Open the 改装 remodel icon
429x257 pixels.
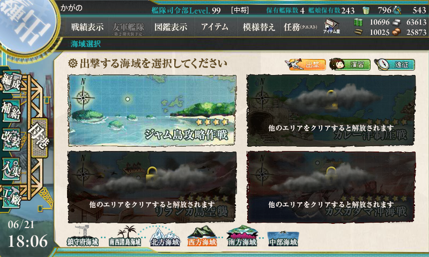(11, 139)
